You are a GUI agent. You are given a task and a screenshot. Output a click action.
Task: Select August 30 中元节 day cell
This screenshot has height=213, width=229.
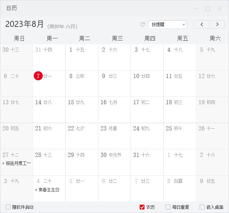114,162
